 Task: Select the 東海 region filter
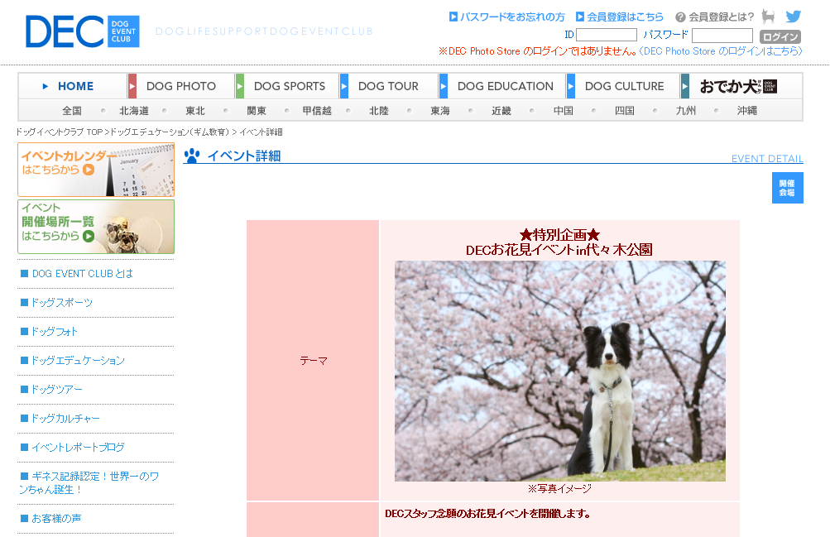click(440, 111)
